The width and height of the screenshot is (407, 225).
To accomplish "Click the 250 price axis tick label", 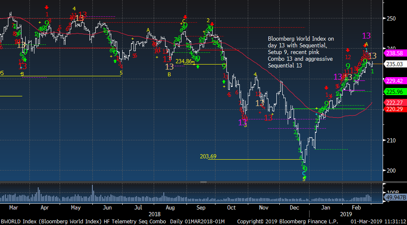I will tap(391, 18).
